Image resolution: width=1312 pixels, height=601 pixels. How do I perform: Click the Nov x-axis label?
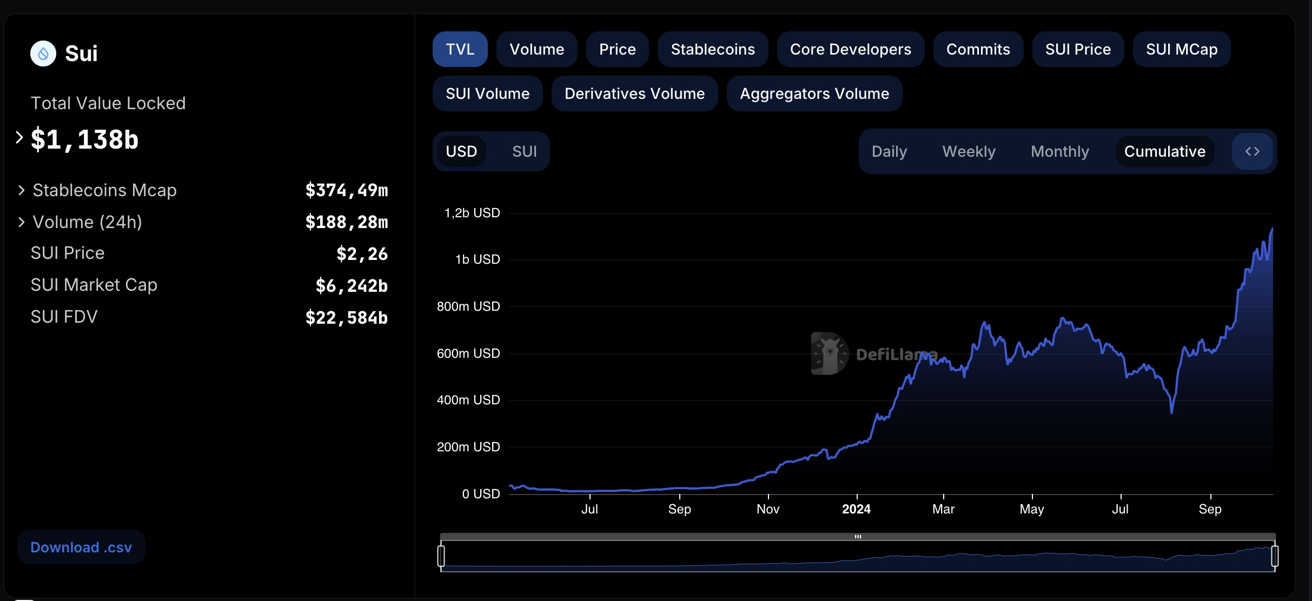tap(768, 509)
